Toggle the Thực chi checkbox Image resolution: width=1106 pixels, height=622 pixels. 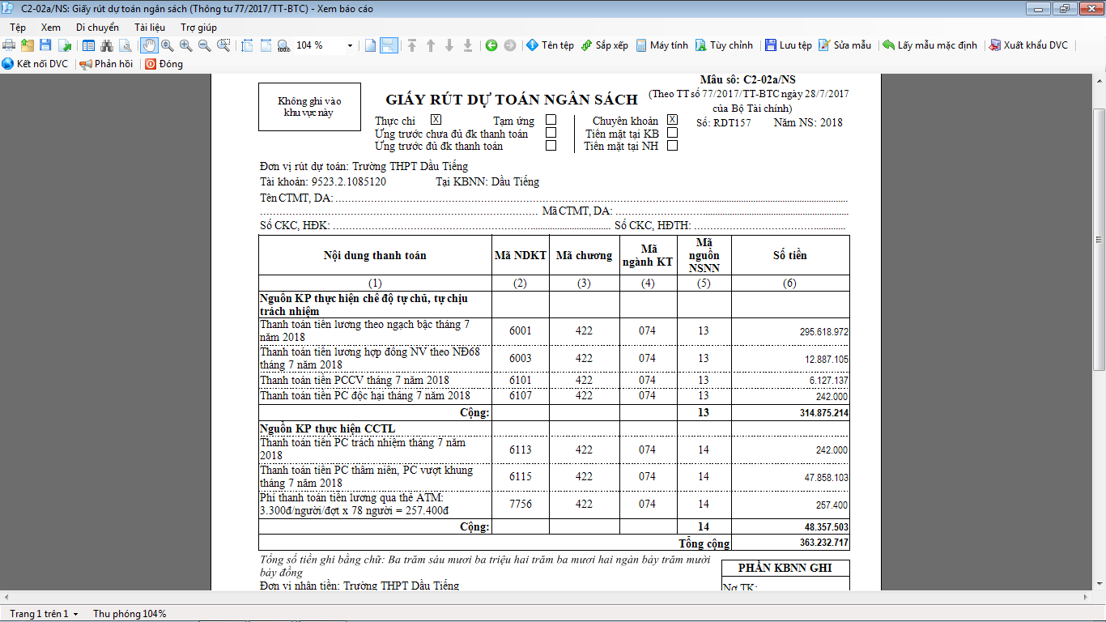[x=436, y=120]
